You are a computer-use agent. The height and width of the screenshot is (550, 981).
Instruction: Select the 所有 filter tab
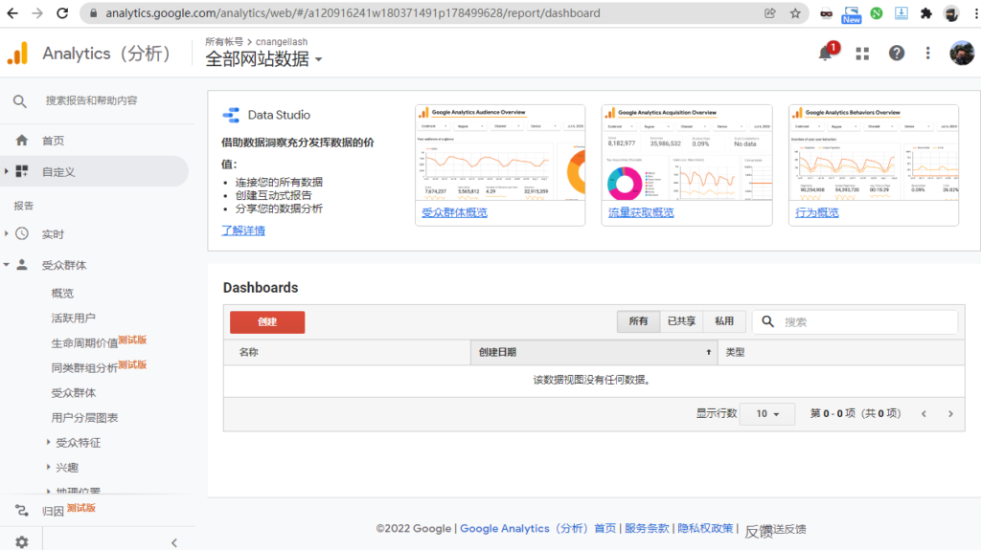pos(638,320)
